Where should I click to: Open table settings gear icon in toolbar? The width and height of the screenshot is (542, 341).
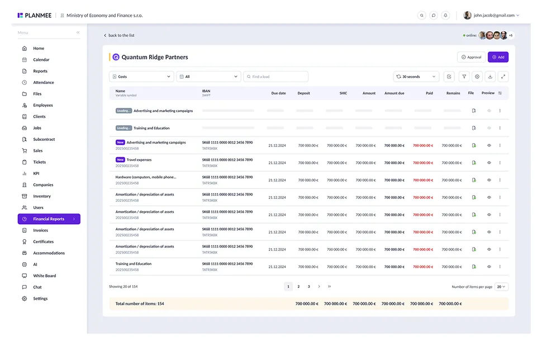[x=477, y=77]
